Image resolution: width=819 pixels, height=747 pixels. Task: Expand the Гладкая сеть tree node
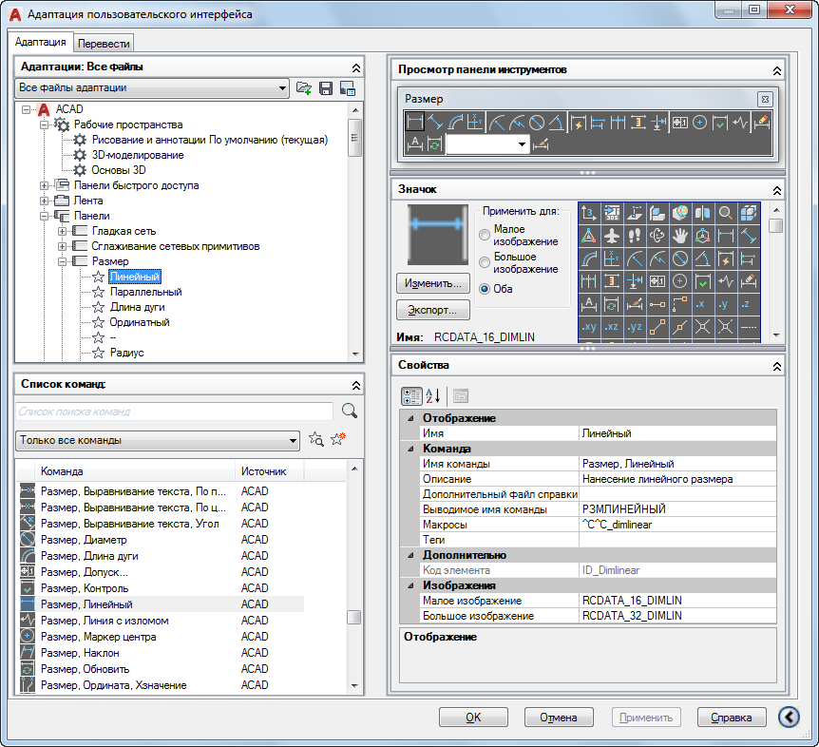(x=62, y=231)
